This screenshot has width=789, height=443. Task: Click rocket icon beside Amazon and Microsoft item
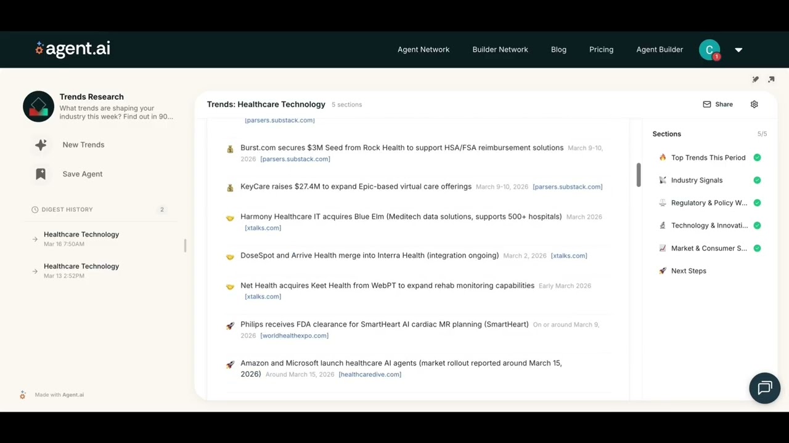tap(230, 364)
